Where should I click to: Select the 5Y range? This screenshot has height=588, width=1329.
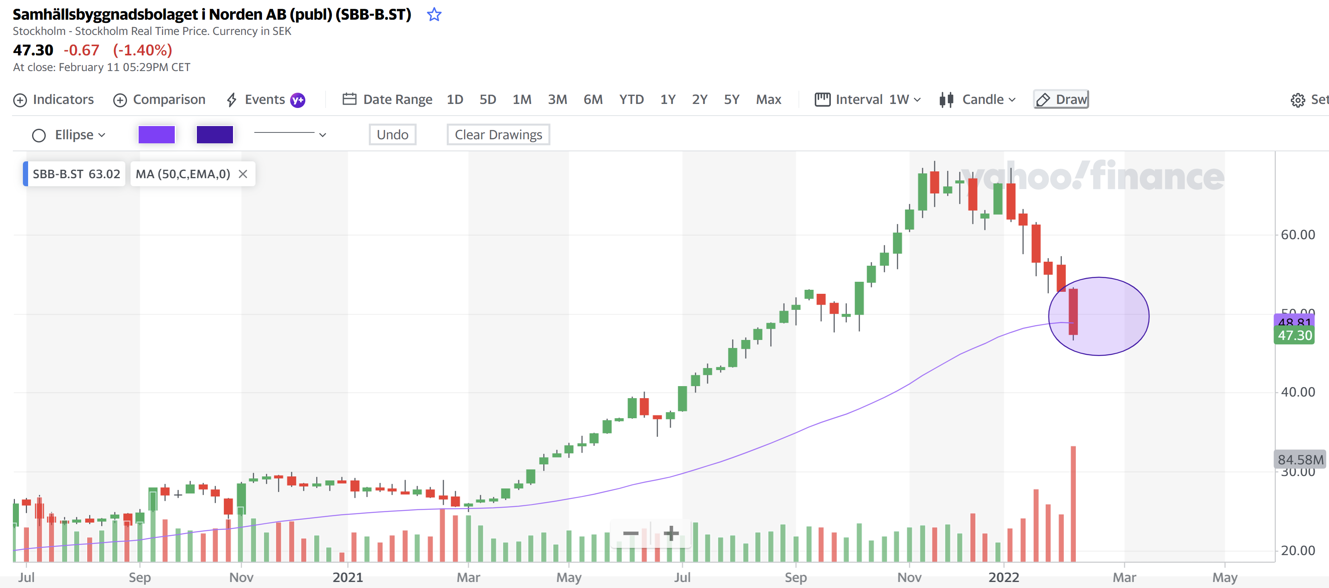tap(731, 100)
